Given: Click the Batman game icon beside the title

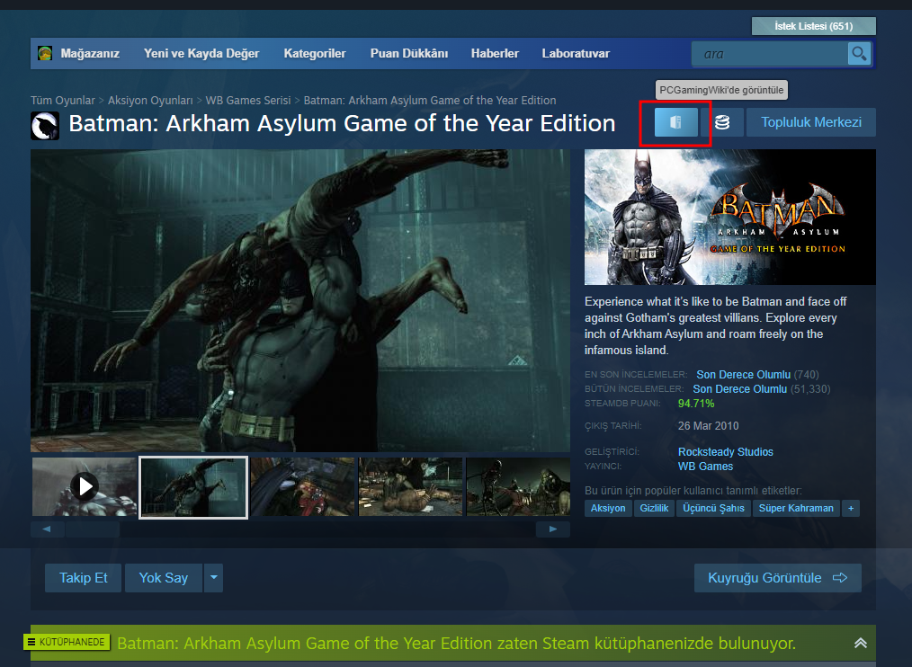Looking at the screenshot, I should [45, 126].
